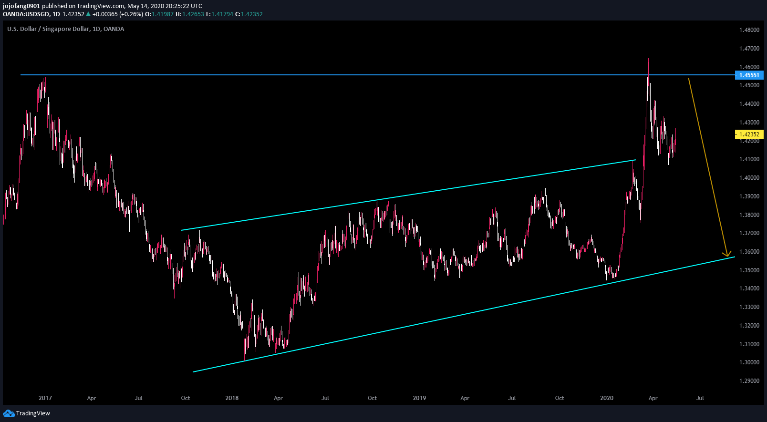Viewport: 767px width, 422px height.
Task: Click the yellow 1.42352 current price label
Action: [749, 134]
